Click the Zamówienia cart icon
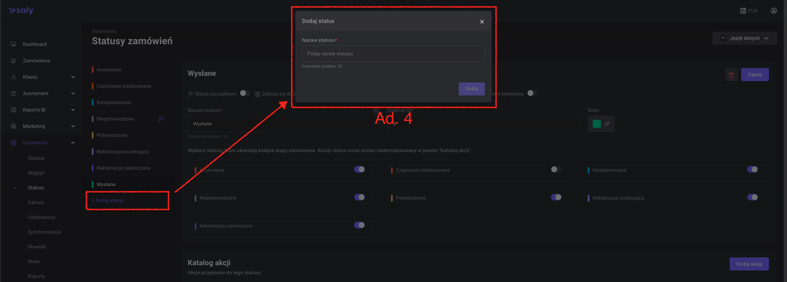This screenshot has width=787, height=282. coord(14,61)
